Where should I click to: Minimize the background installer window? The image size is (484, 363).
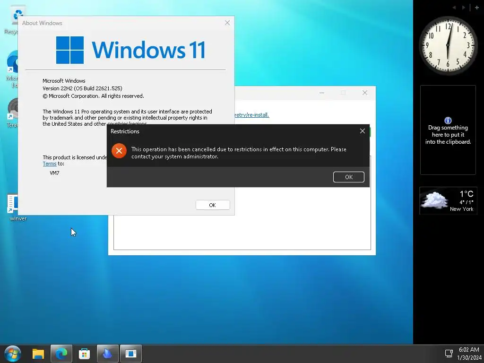[x=321, y=93]
